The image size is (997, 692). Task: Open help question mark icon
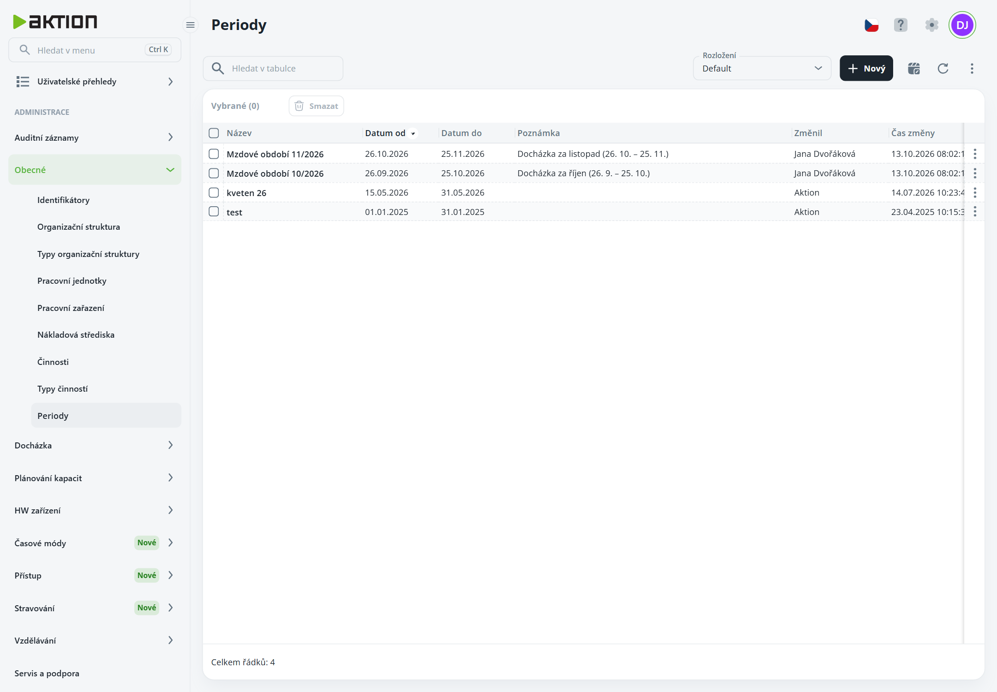[x=901, y=25]
